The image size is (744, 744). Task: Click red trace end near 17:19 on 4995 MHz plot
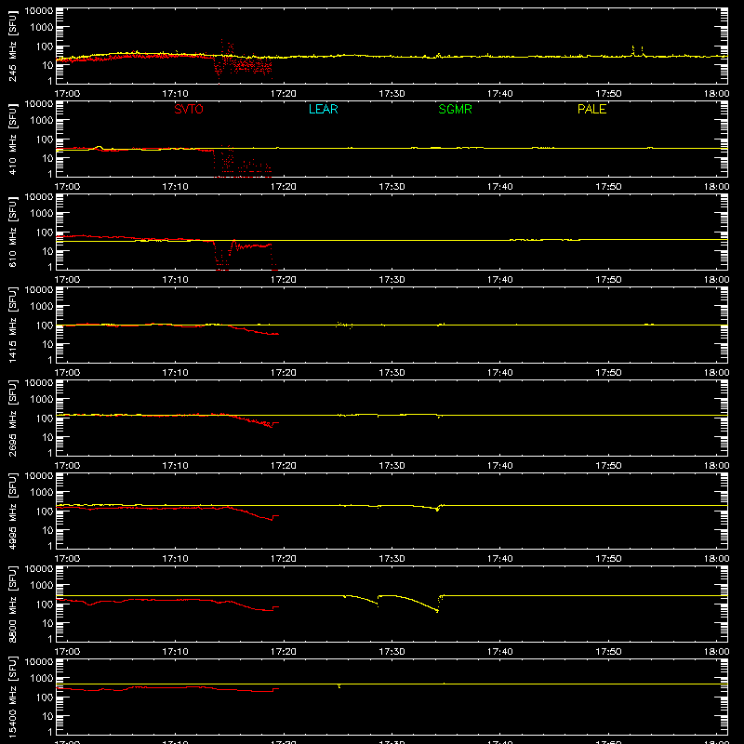(275, 516)
